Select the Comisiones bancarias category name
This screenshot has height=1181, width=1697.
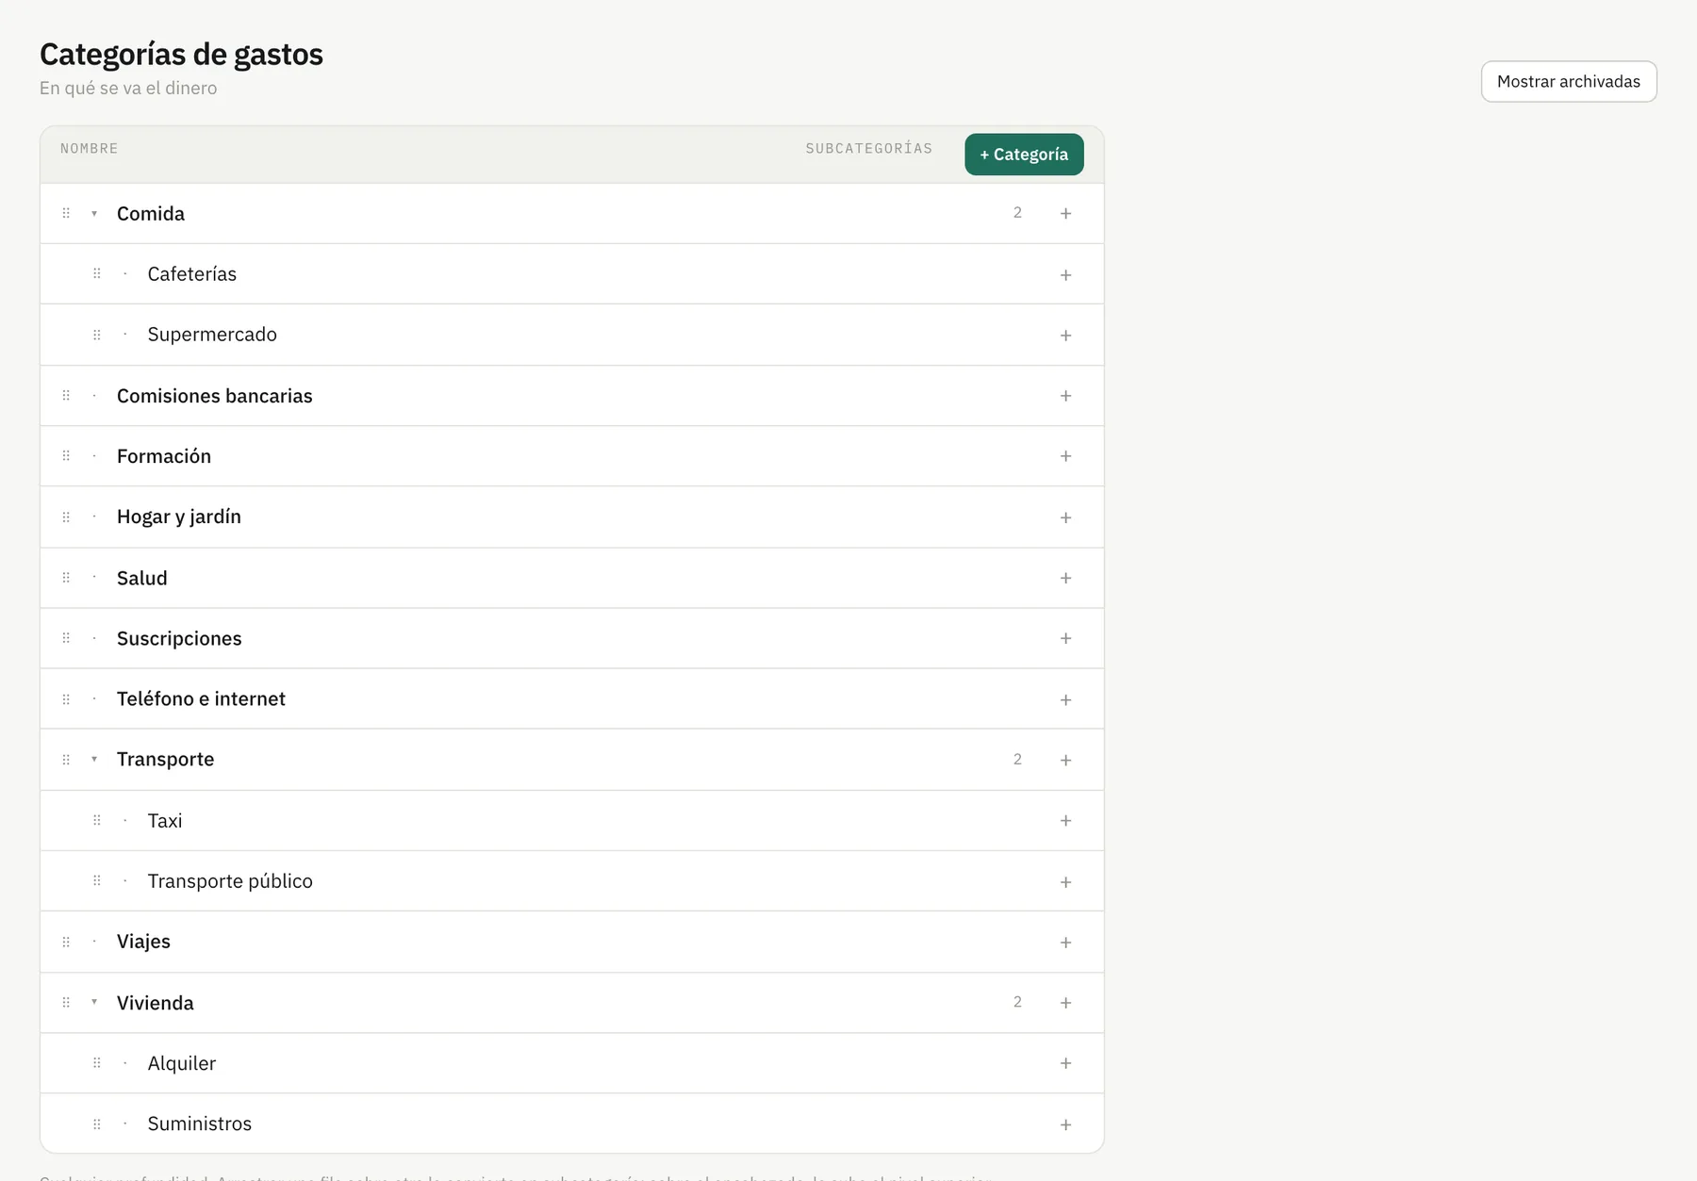tap(215, 396)
